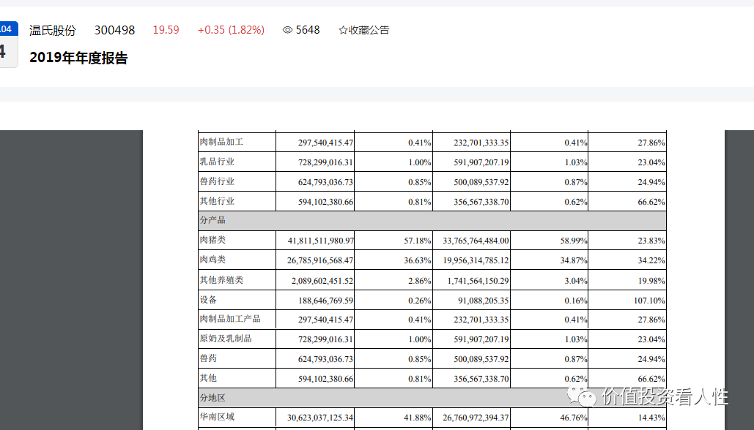Click cost value 1,741,564,150.29
754x430 pixels.
point(478,281)
